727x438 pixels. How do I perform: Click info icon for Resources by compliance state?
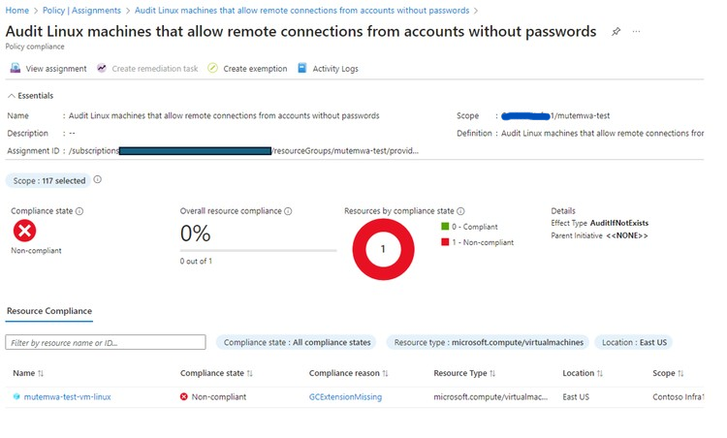(x=460, y=211)
